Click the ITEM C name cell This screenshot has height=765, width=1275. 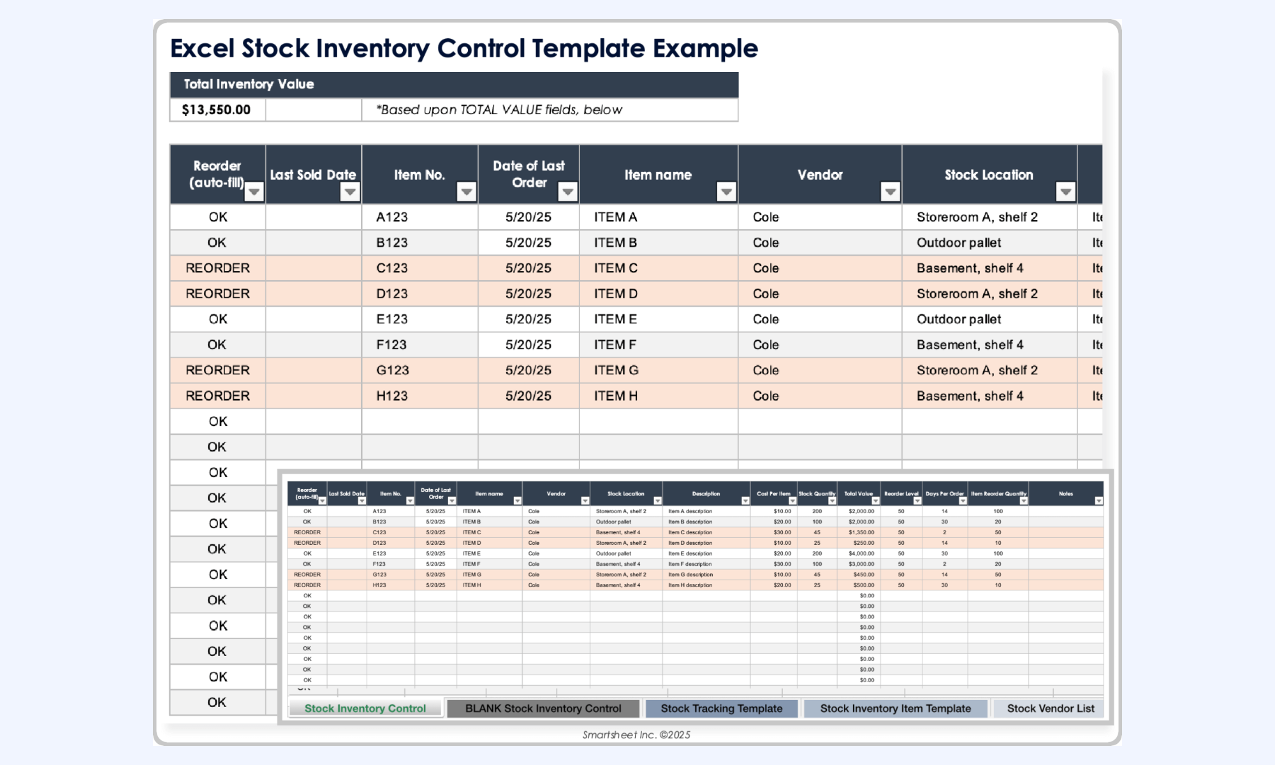pos(659,268)
